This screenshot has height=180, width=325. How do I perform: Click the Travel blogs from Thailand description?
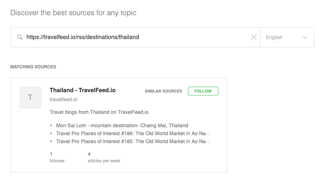coord(99,112)
